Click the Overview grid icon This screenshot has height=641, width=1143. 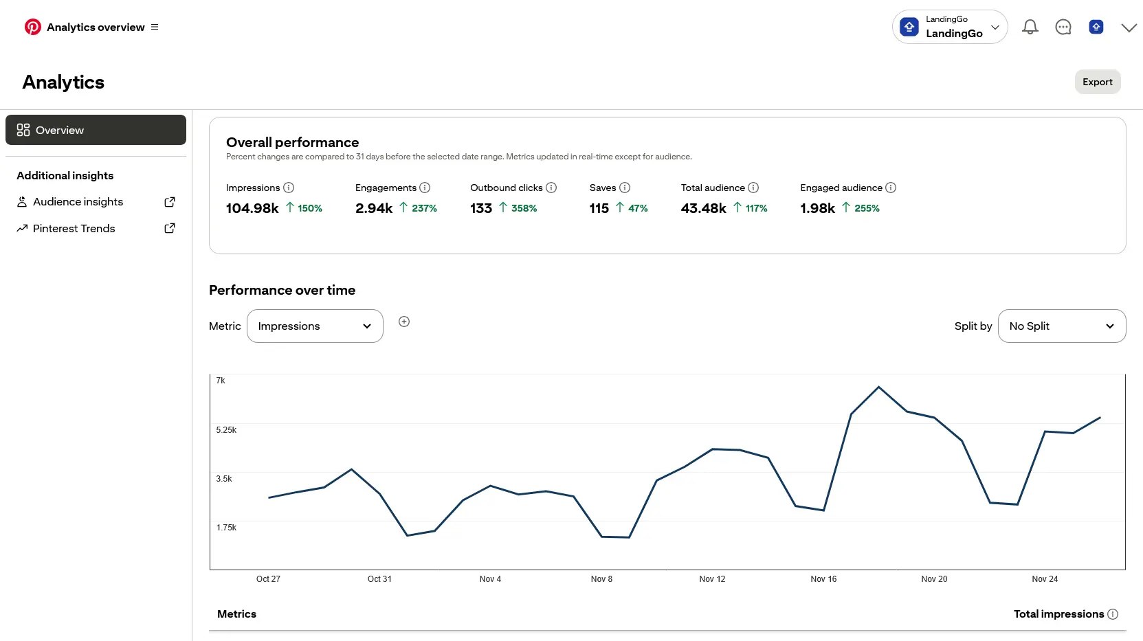click(x=23, y=130)
